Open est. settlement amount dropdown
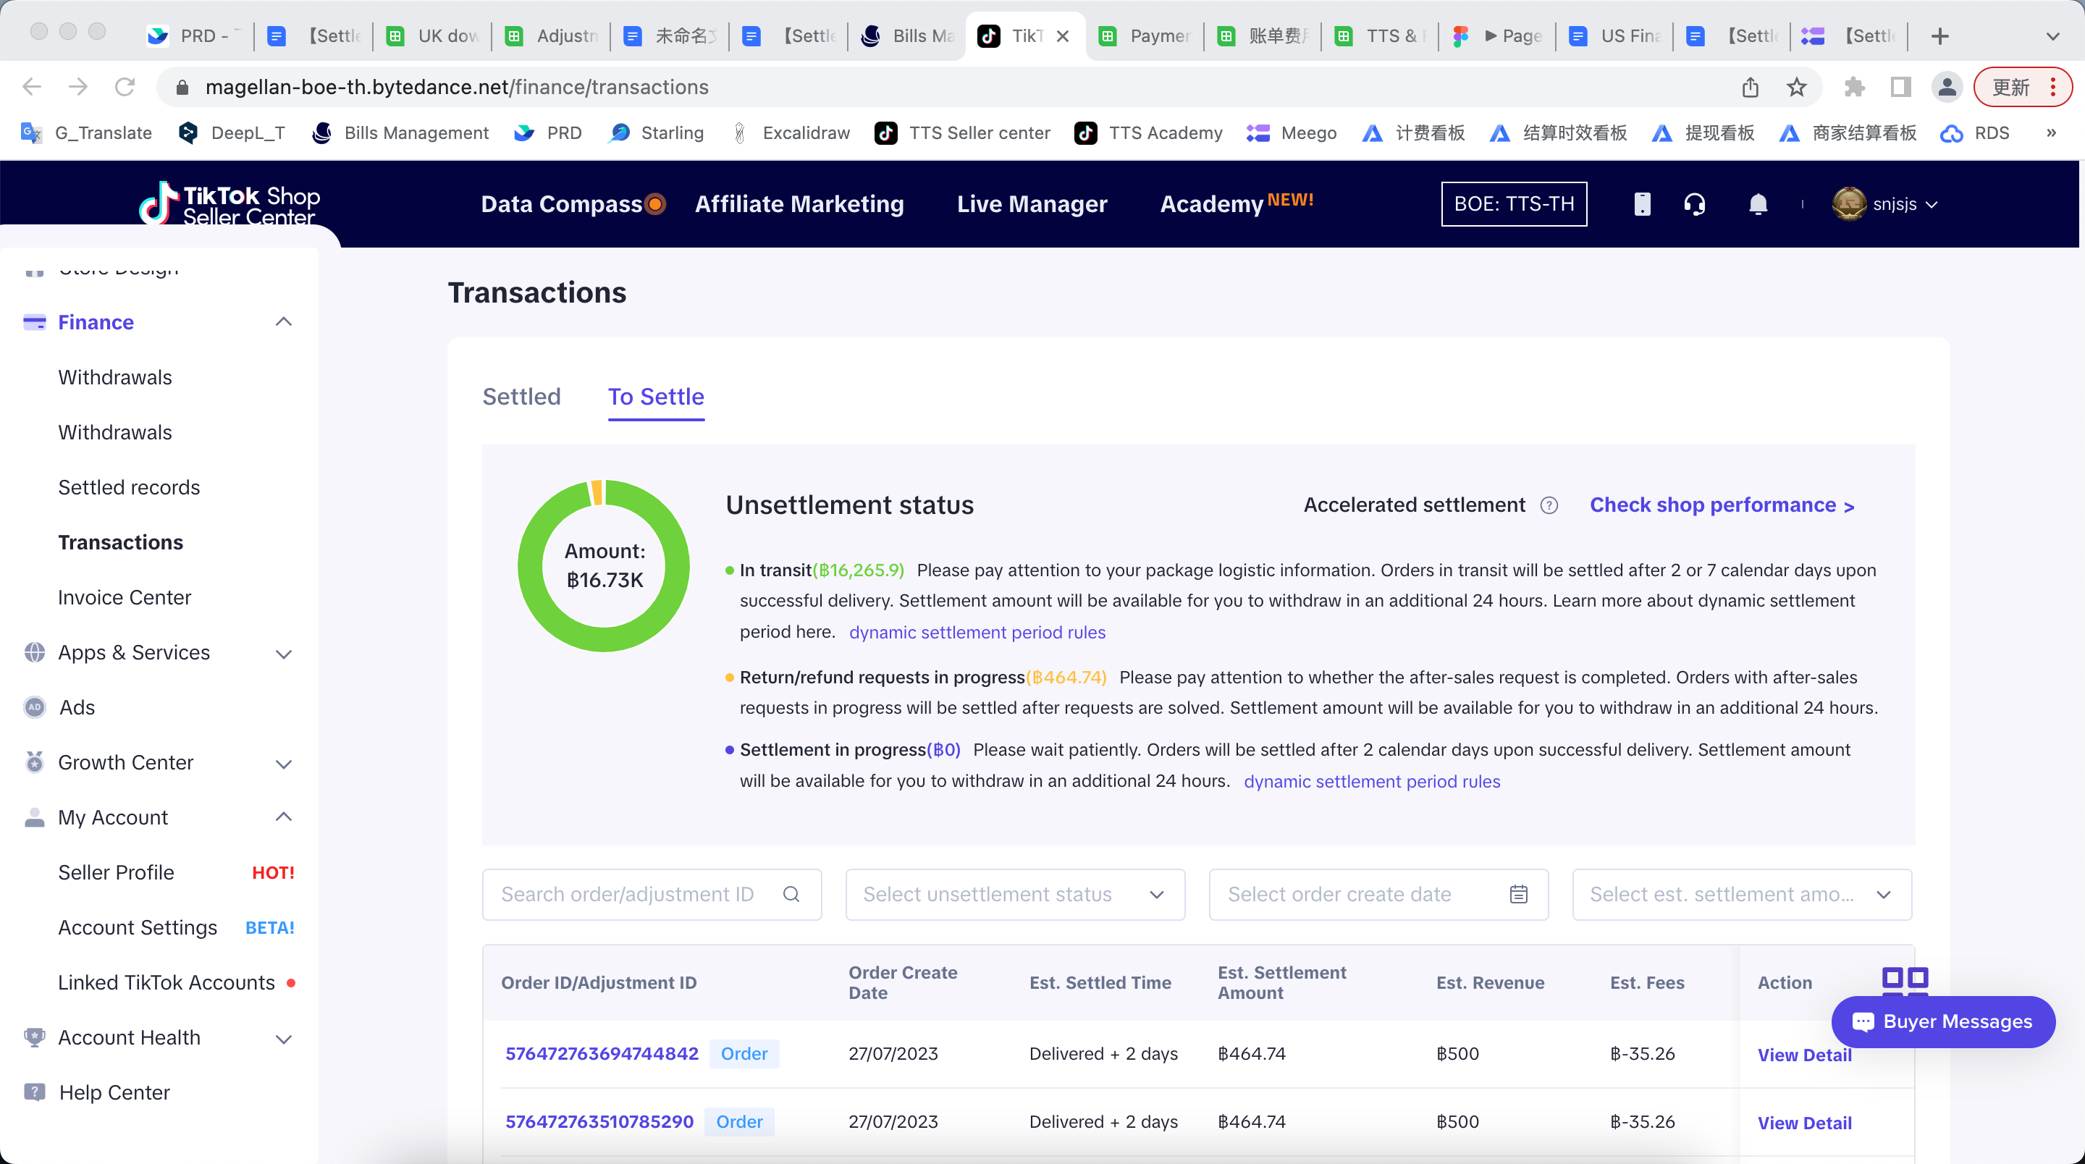Screen dimensions: 2085x1164 coord(1741,895)
